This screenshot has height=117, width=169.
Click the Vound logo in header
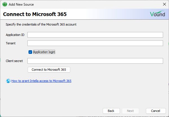pyautogui.click(x=157, y=14)
